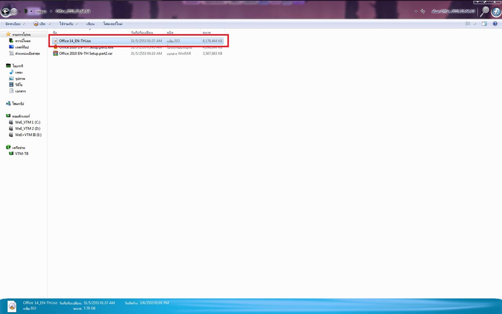502x314 pixels.
Task: Click the 8,178,464 KB size cell
Action: tap(213, 41)
